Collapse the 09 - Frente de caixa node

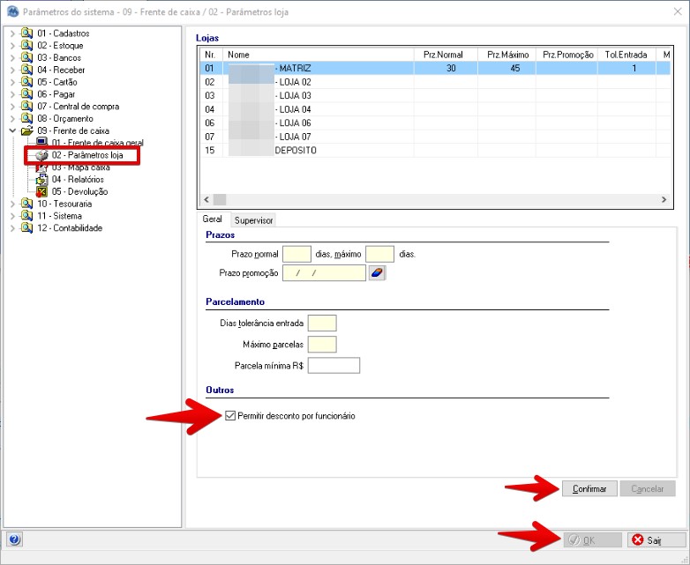pos(12,130)
